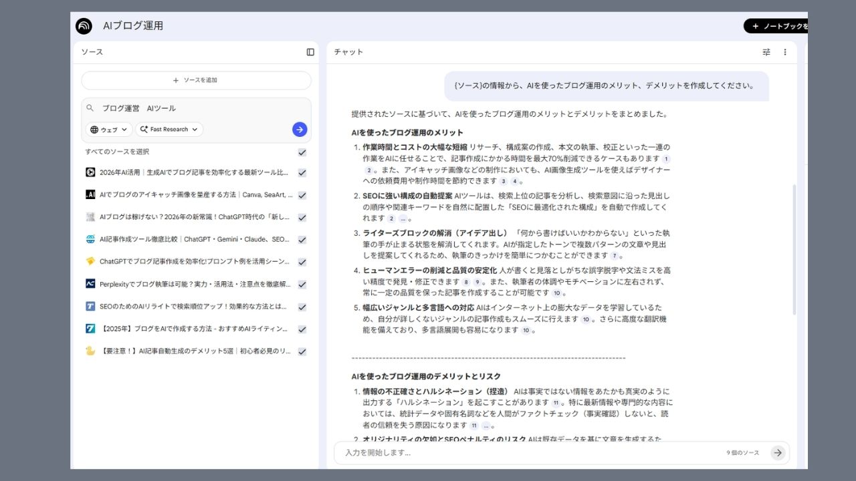Image resolution: width=856 pixels, height=481 pixels.
Task: Click the magnifier icon in the search box
Action: (x=90, y=108)
